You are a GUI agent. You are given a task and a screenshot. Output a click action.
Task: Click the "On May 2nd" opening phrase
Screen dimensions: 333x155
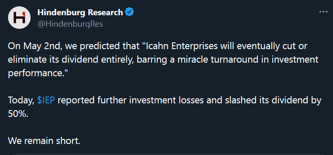pos(35,47)
